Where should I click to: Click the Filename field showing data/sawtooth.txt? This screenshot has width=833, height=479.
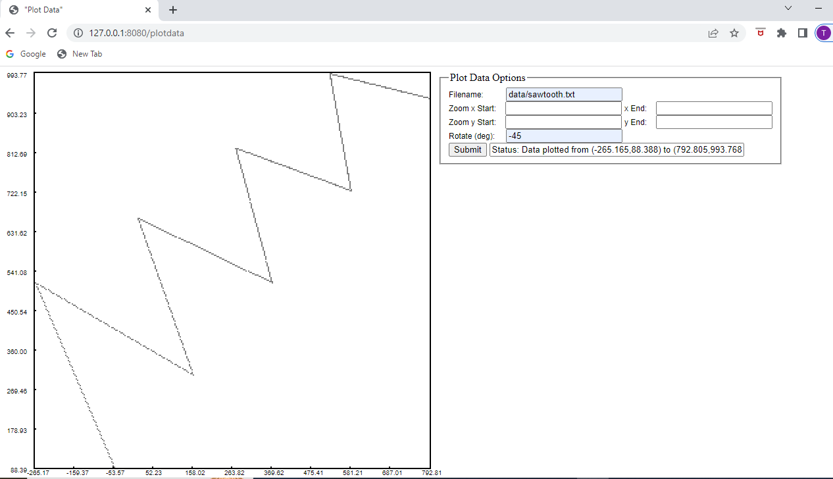(563, 94)
